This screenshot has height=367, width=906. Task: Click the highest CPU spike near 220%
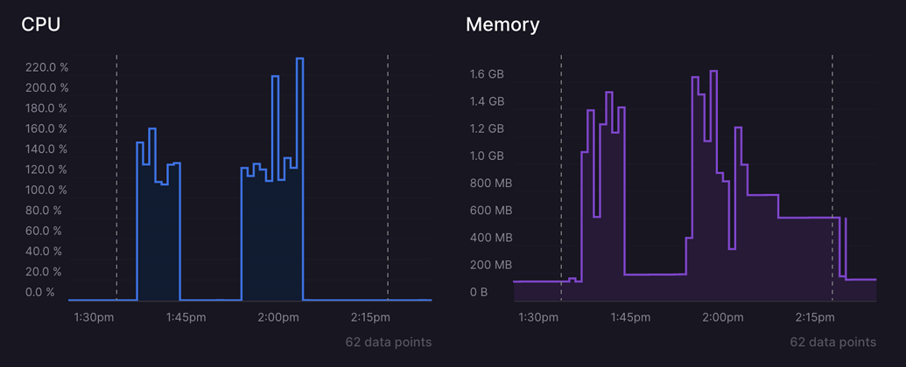(299, 59)
